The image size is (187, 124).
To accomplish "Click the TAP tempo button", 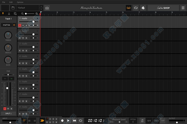I will pos(163,121).
